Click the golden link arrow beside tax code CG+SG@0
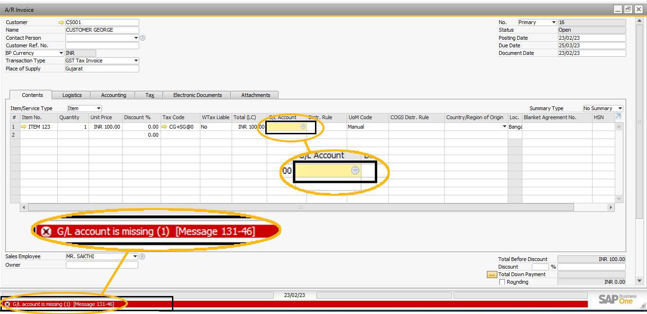The height and width of the screenshot is (314, 647). click(164, 127)
